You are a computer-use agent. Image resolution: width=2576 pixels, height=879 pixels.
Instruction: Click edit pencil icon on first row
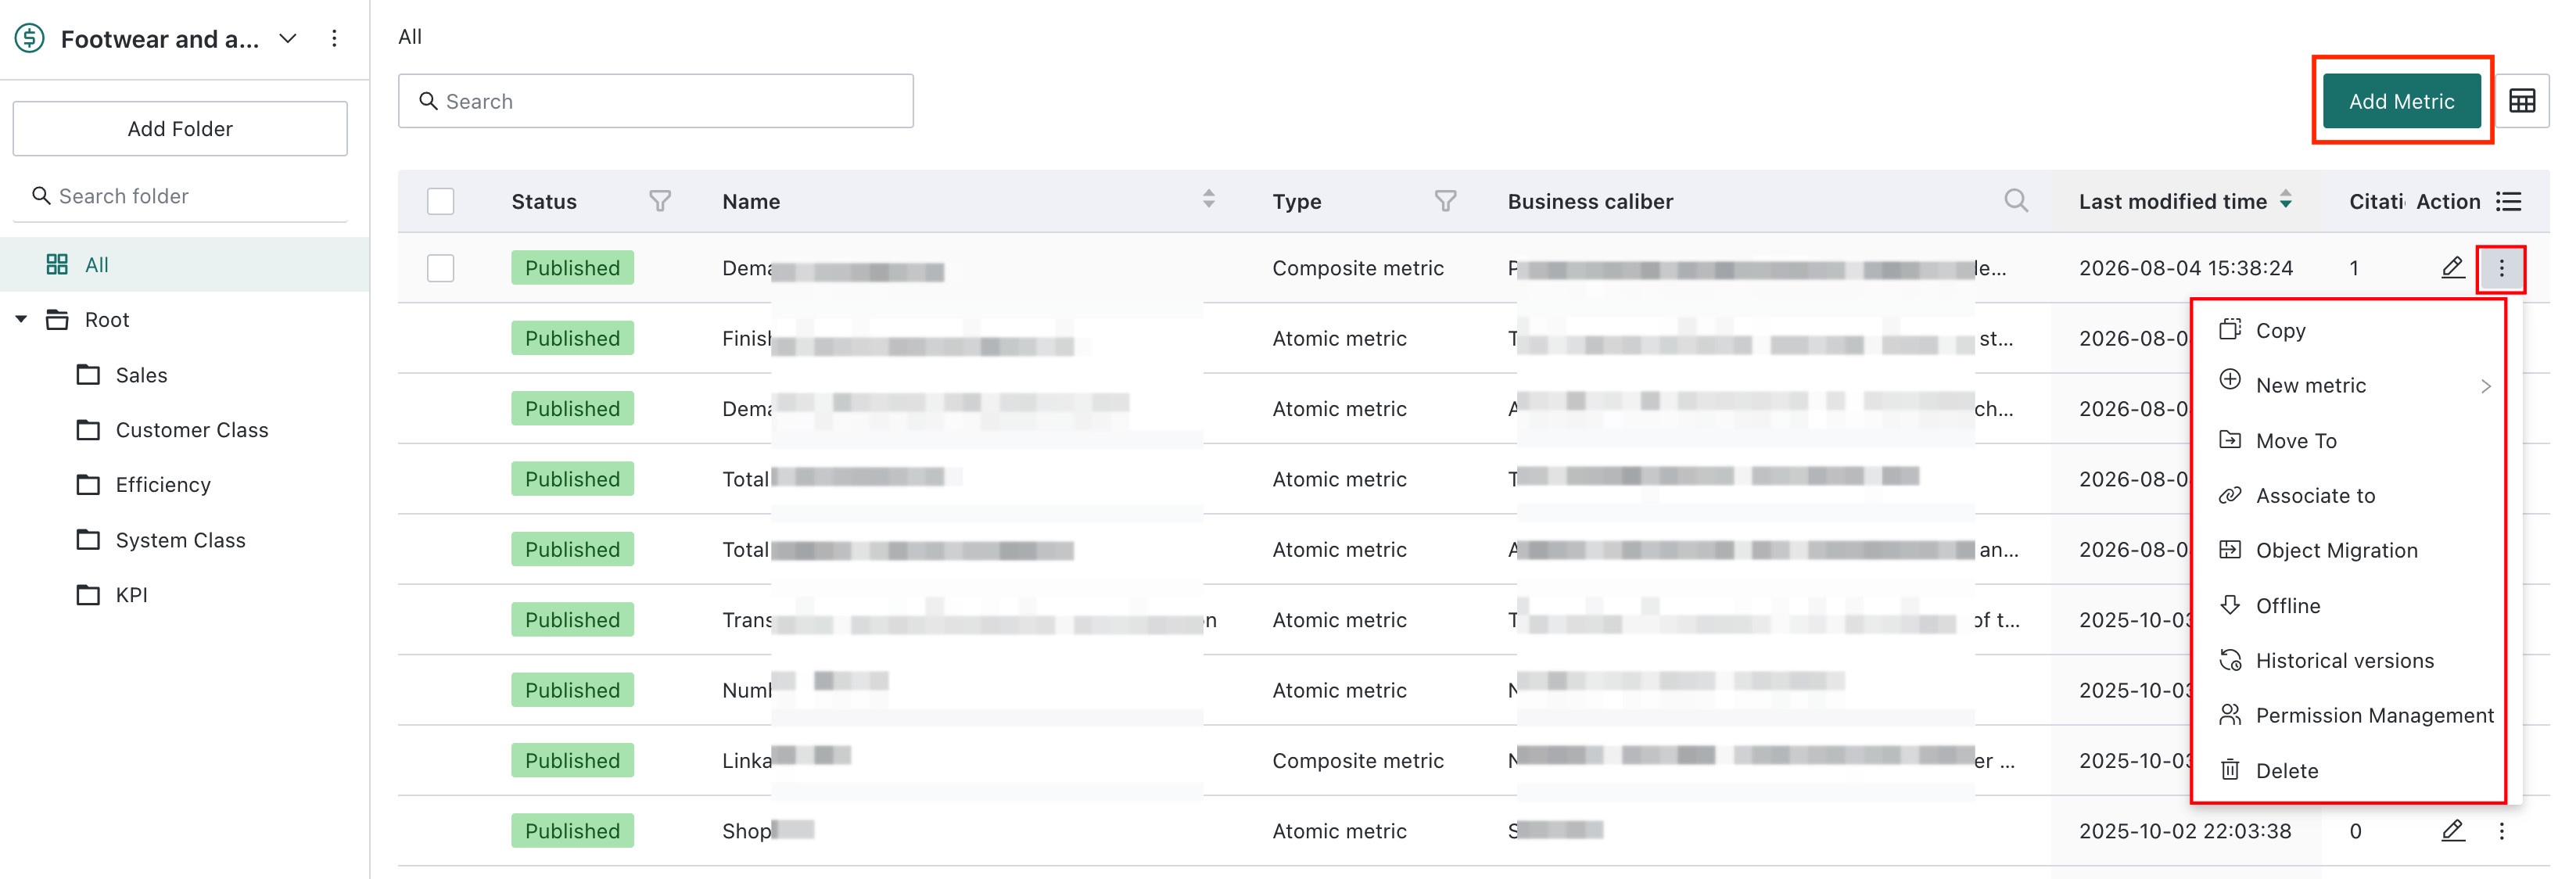pyautogui.click(x=2452, y=268)
